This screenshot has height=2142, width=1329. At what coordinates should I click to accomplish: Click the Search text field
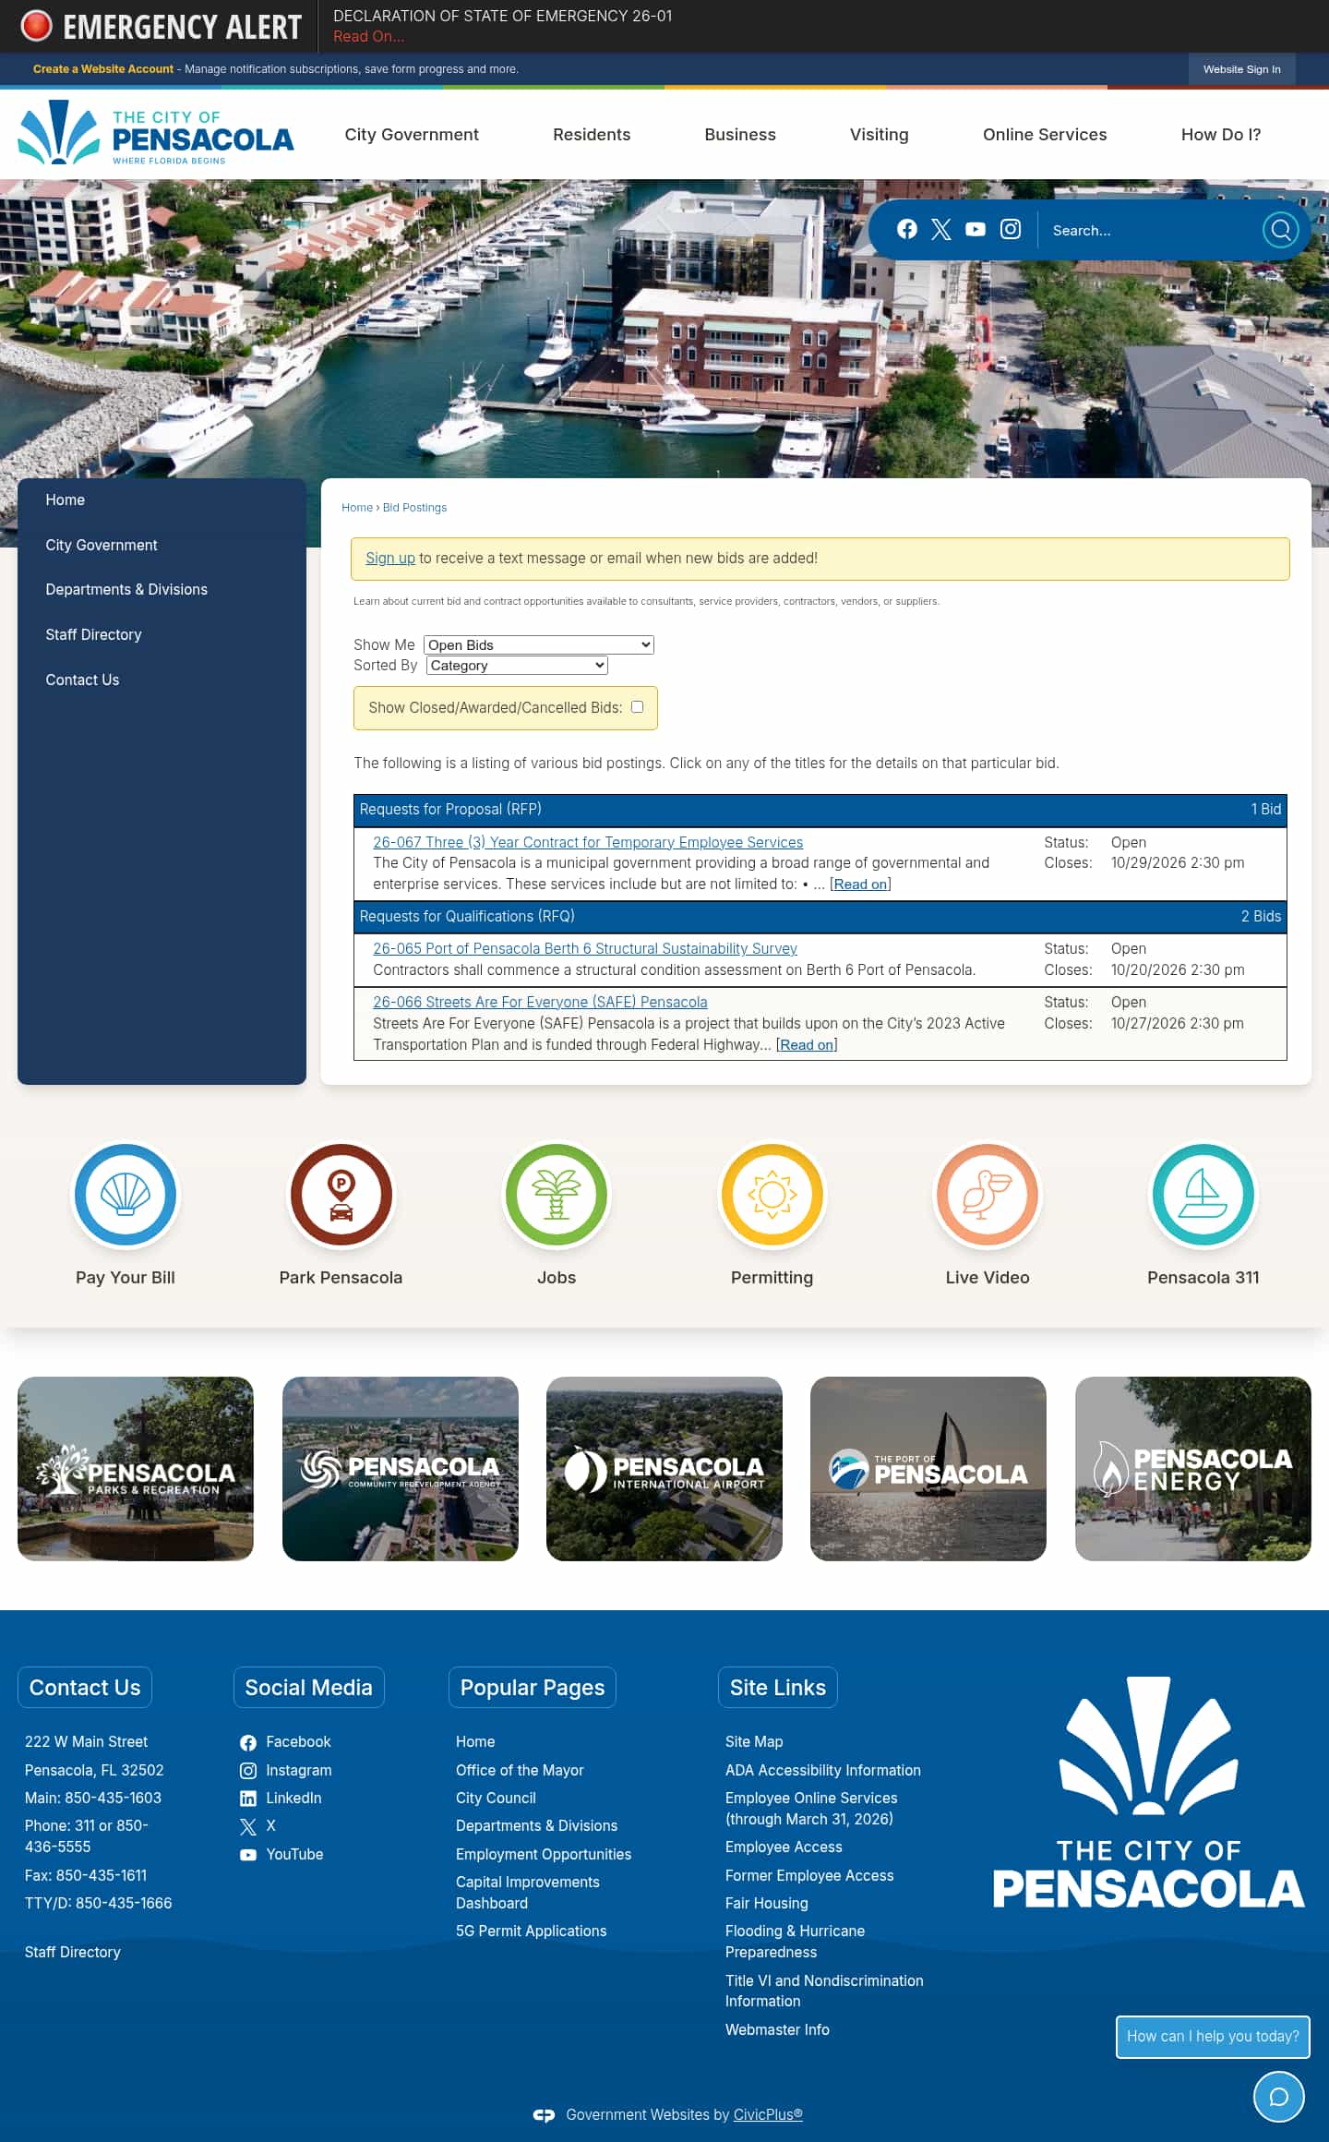click(1151, 231)
